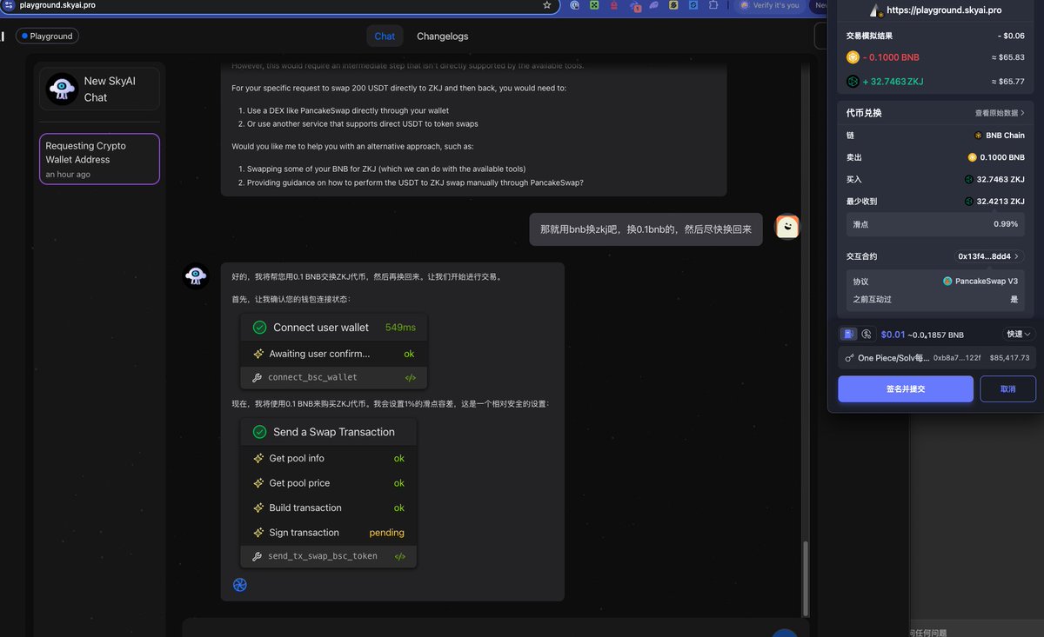Click sparkle icon beside Get pool info

coord(258,458)
